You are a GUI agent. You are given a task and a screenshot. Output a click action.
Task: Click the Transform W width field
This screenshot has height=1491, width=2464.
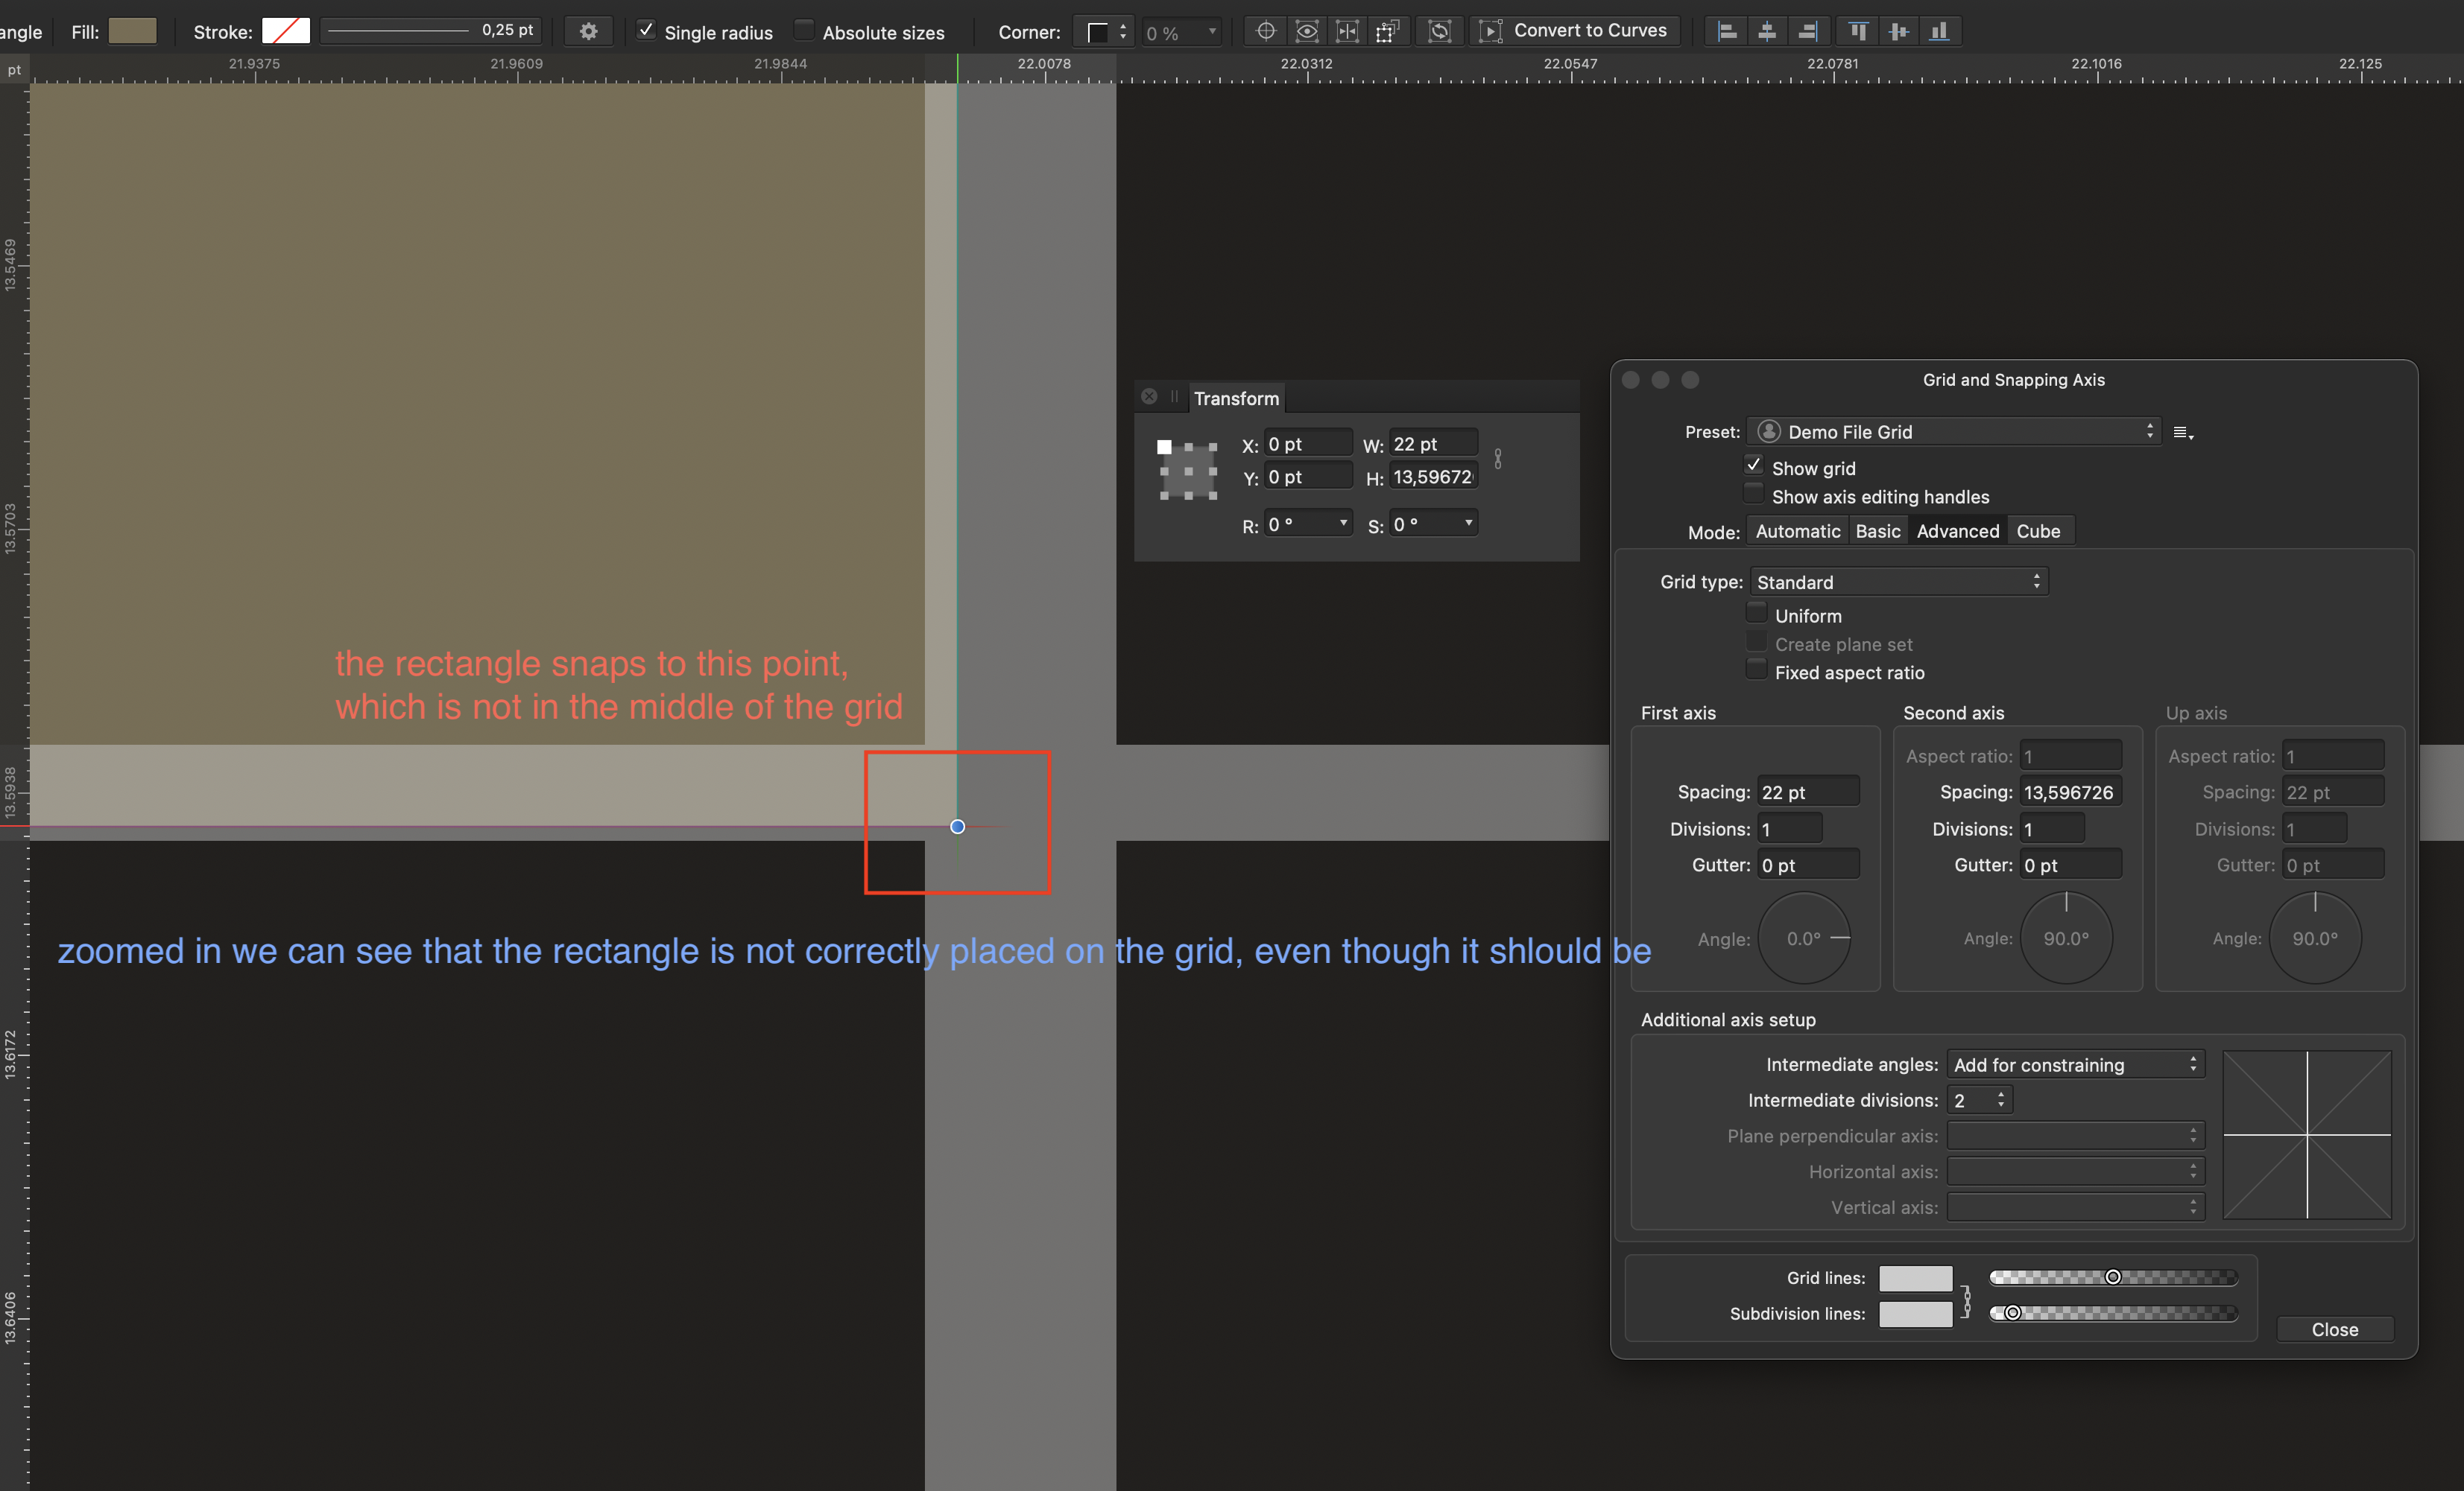click(x=1433, y=444)
